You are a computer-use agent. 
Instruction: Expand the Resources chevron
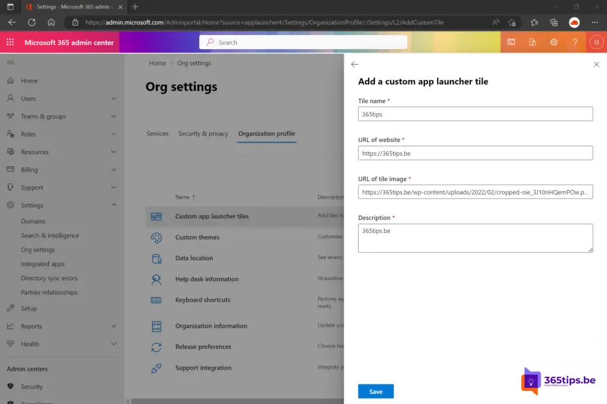coord(113,152)
